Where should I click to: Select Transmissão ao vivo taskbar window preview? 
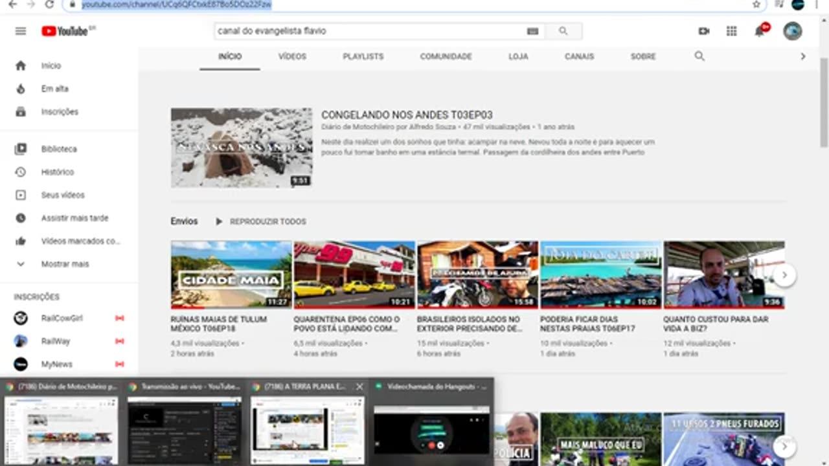pos(184,422)
